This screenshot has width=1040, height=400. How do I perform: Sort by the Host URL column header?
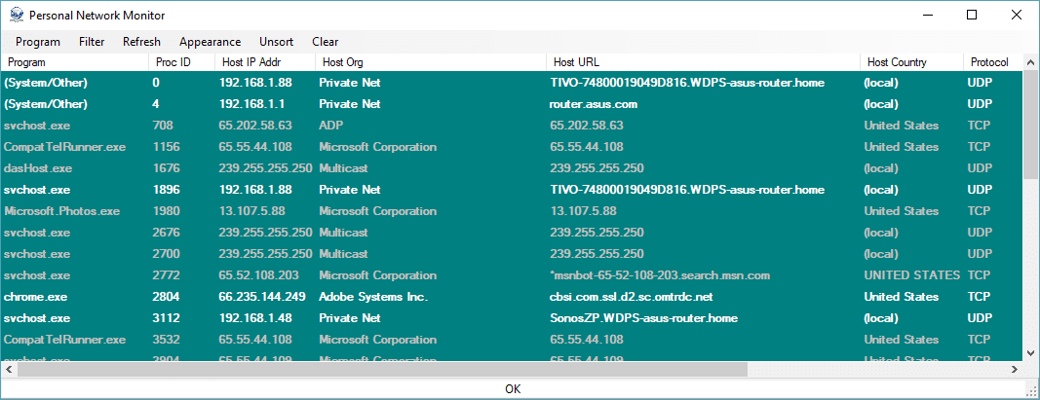(x=704, y=62)
